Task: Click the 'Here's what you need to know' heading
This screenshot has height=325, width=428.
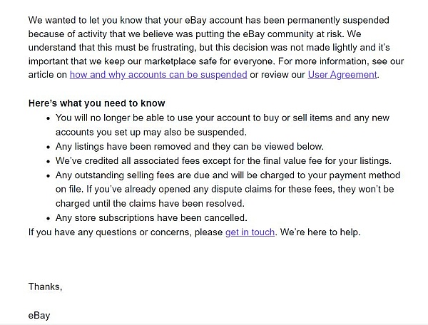Action: click(x=96, y=103)
